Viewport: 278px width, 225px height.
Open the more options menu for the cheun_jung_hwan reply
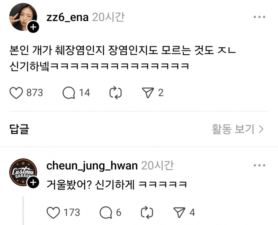(259, 165)
